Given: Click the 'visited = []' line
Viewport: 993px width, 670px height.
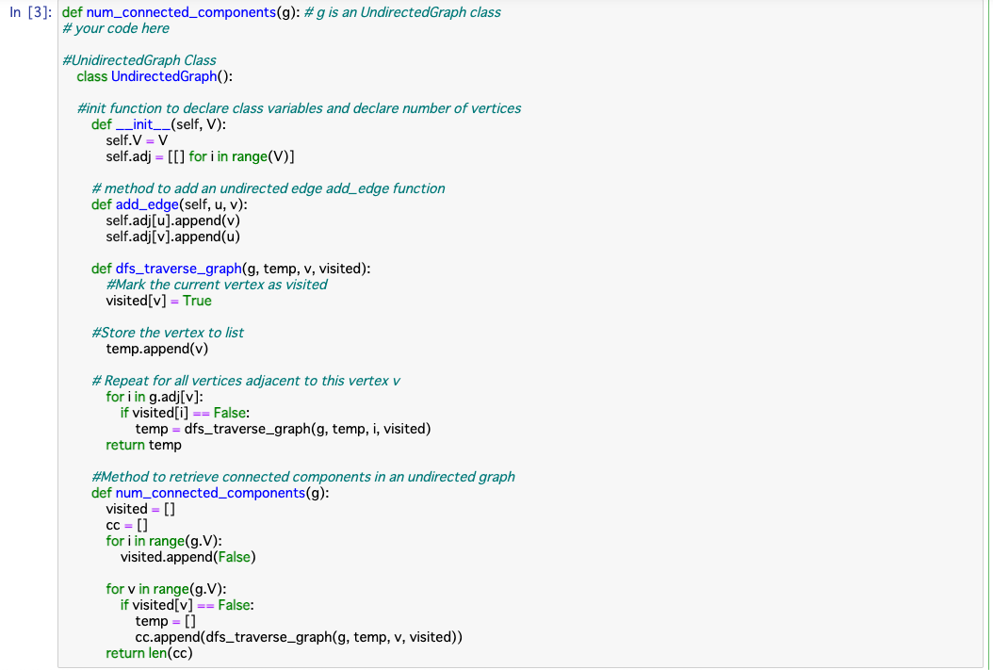Looking at the screenshot, I should (x=140, y=509).
